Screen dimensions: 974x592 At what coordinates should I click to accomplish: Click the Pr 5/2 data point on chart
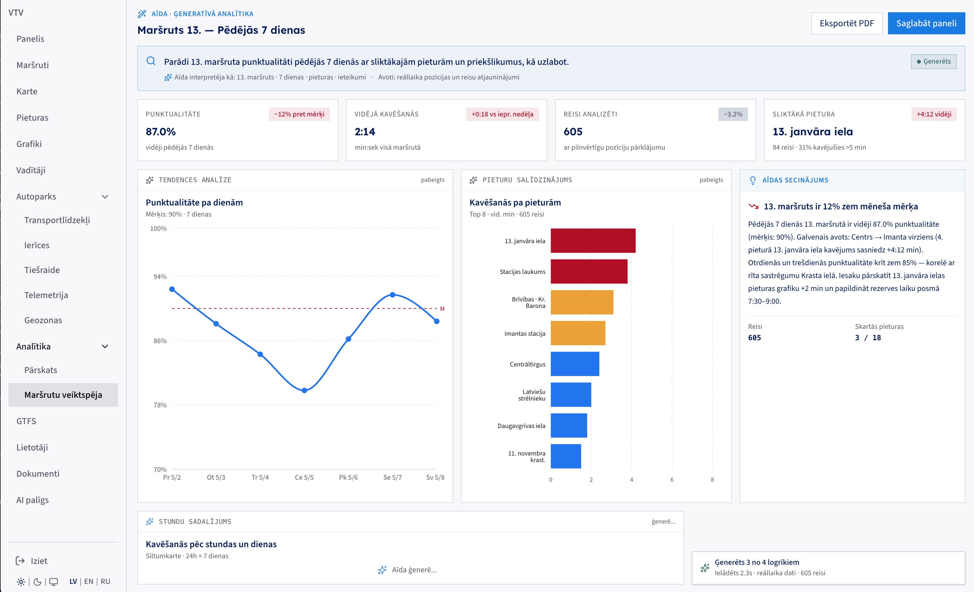(x=172, y=289)
